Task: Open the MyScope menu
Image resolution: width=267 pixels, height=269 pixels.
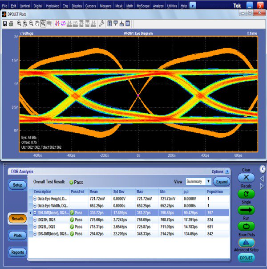Action: [143, 6]
